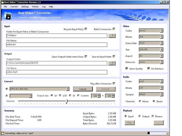
Task: Click the input folder field C:\Videos
Action: point(57,36)
